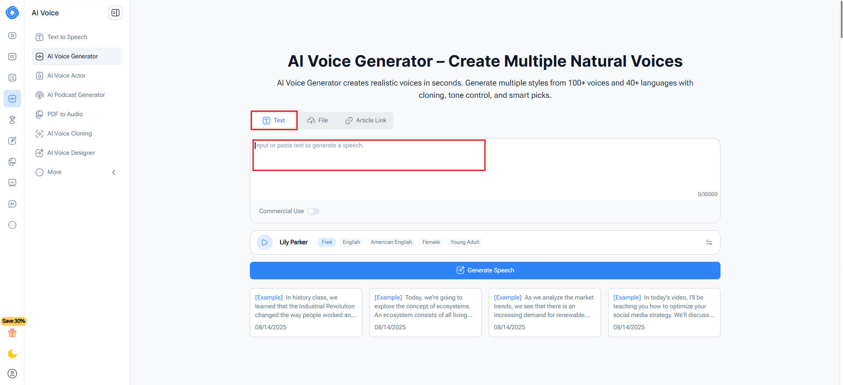
Task: Open the user account icon
Action: coord(12,374)
